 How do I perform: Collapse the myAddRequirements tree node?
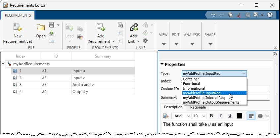[x=3, y=64]
